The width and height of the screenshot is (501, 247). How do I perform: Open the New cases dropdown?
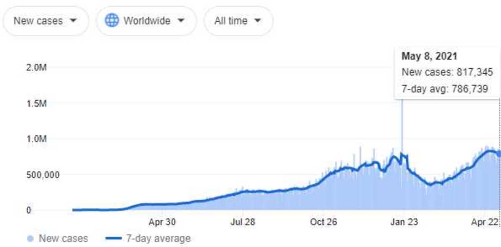[45, 20]
